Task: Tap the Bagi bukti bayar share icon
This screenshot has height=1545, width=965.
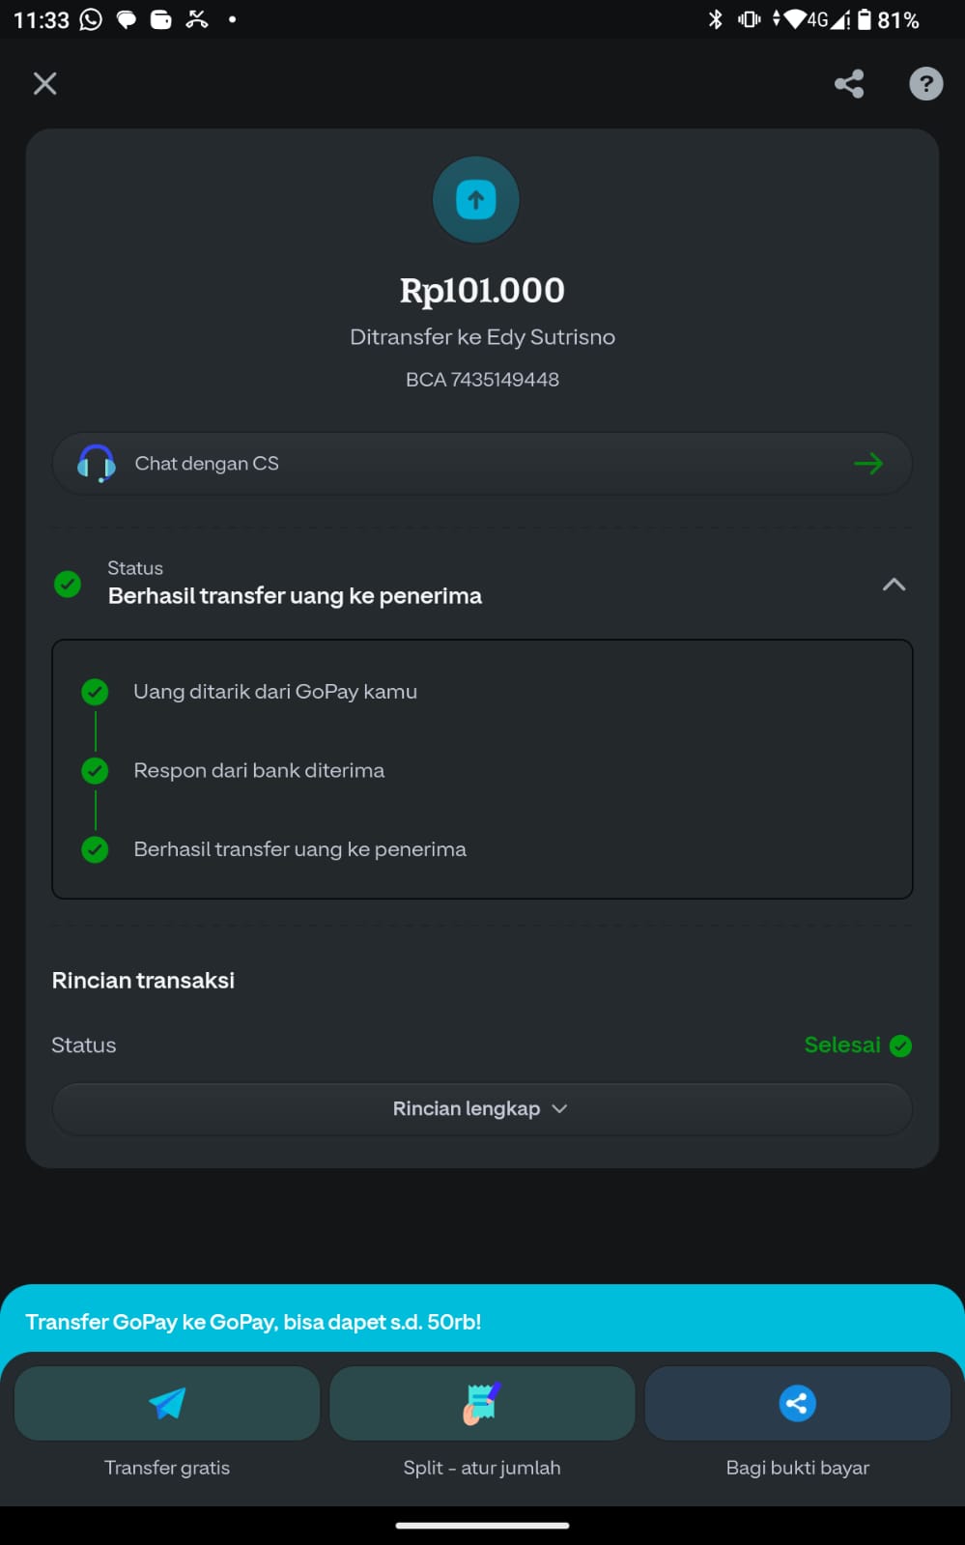Action: (798, 1403)
